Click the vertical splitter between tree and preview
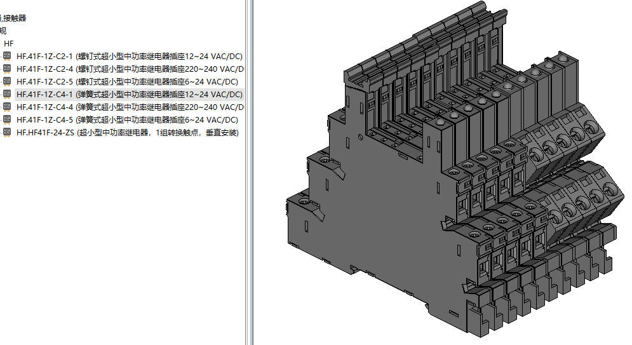The width and height of the screenshot is (632, 345). [x=249, y=173]
